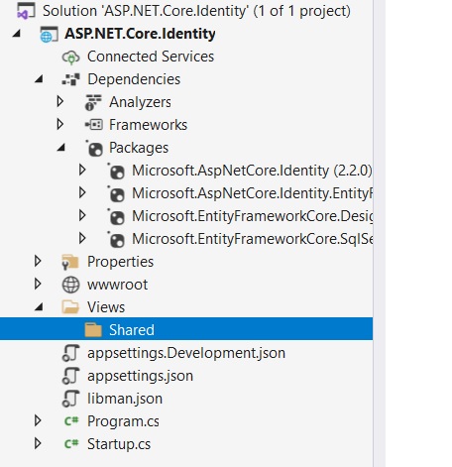Click the web project icon for ASP.NET.Core.Identity

[49, 34]
